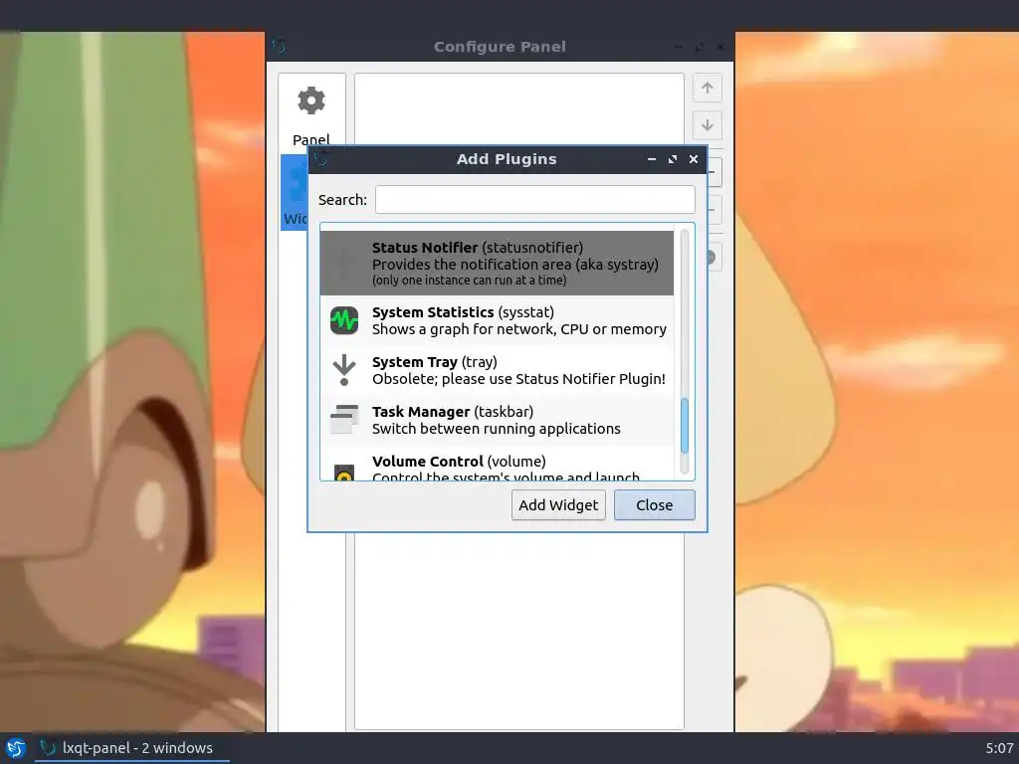Focus the Search input field
This screenshot has width=1019, height=764.
(x=534, y=199)
